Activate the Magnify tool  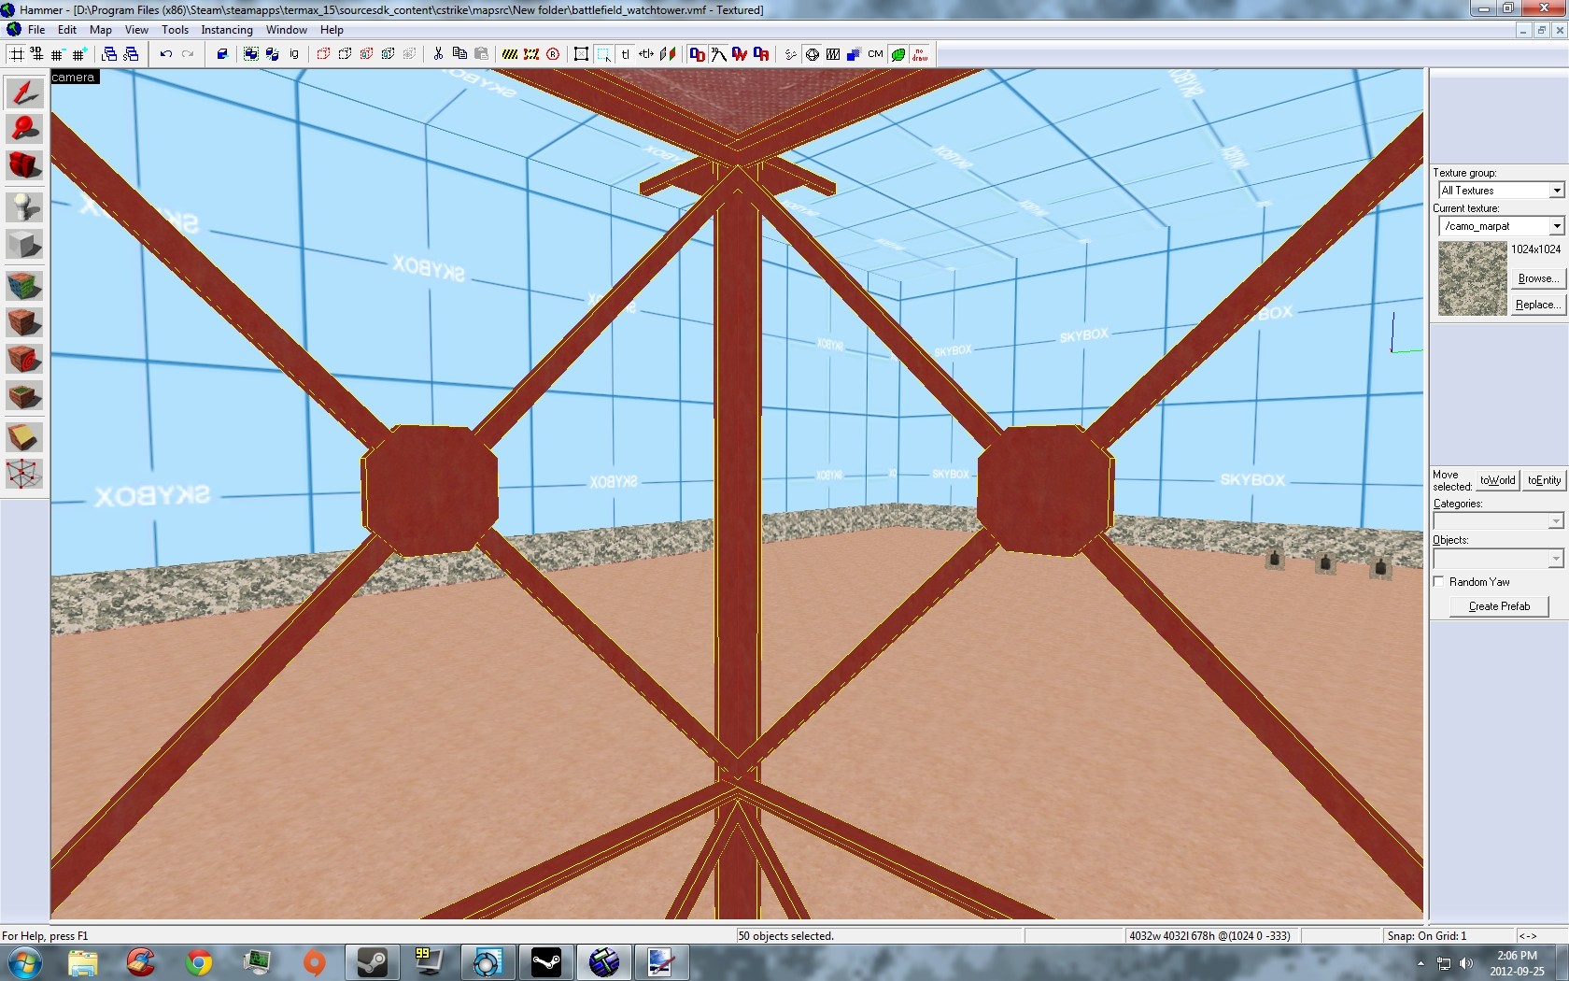[24, 129]
